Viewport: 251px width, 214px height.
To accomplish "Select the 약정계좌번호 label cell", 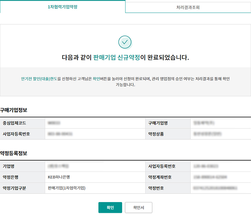I will pos(160,177).
